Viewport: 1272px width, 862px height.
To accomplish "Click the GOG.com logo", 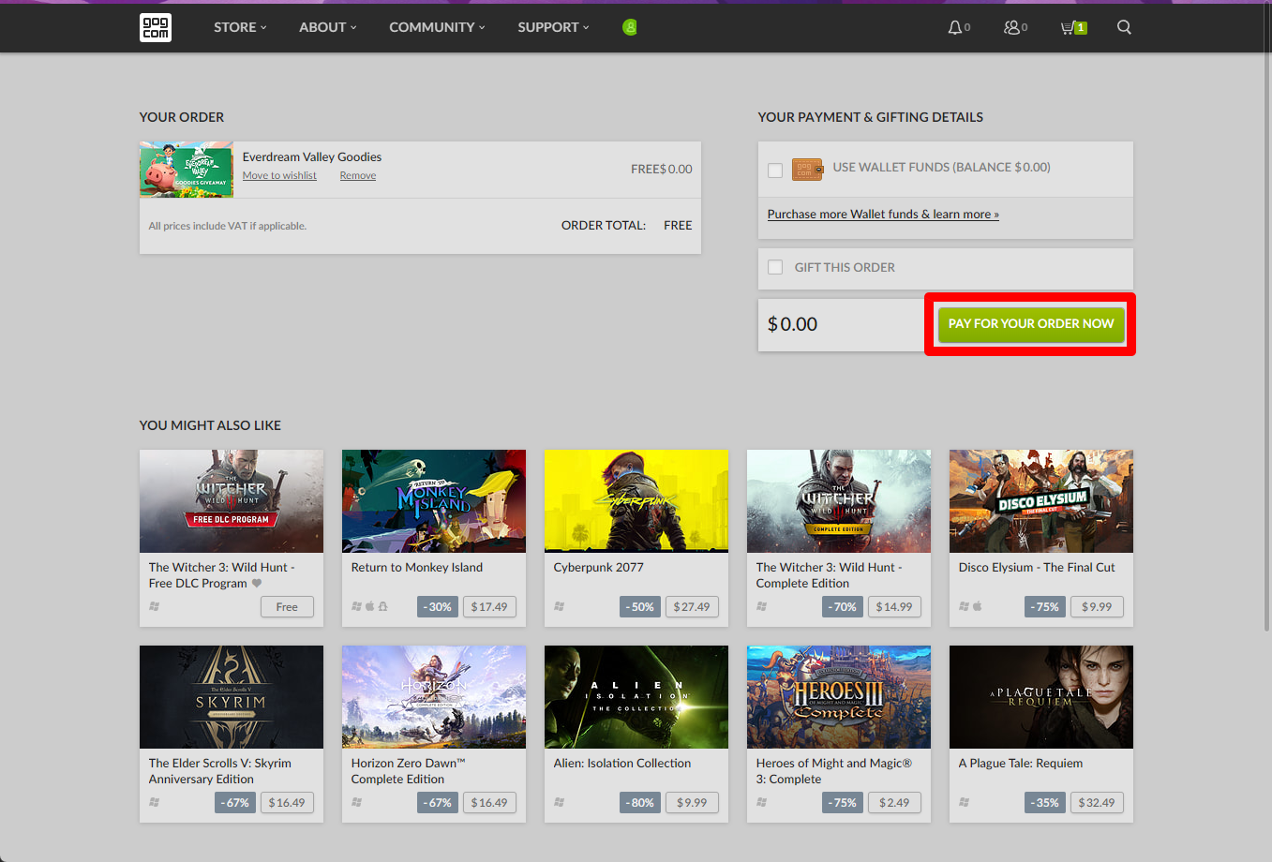I will tap(156, 27).
